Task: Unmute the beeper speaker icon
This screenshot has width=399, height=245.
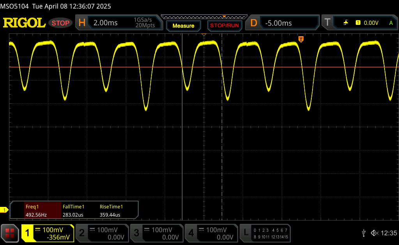Action: point(374,233)
